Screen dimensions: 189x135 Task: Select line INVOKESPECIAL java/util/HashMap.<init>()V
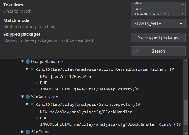90,89
